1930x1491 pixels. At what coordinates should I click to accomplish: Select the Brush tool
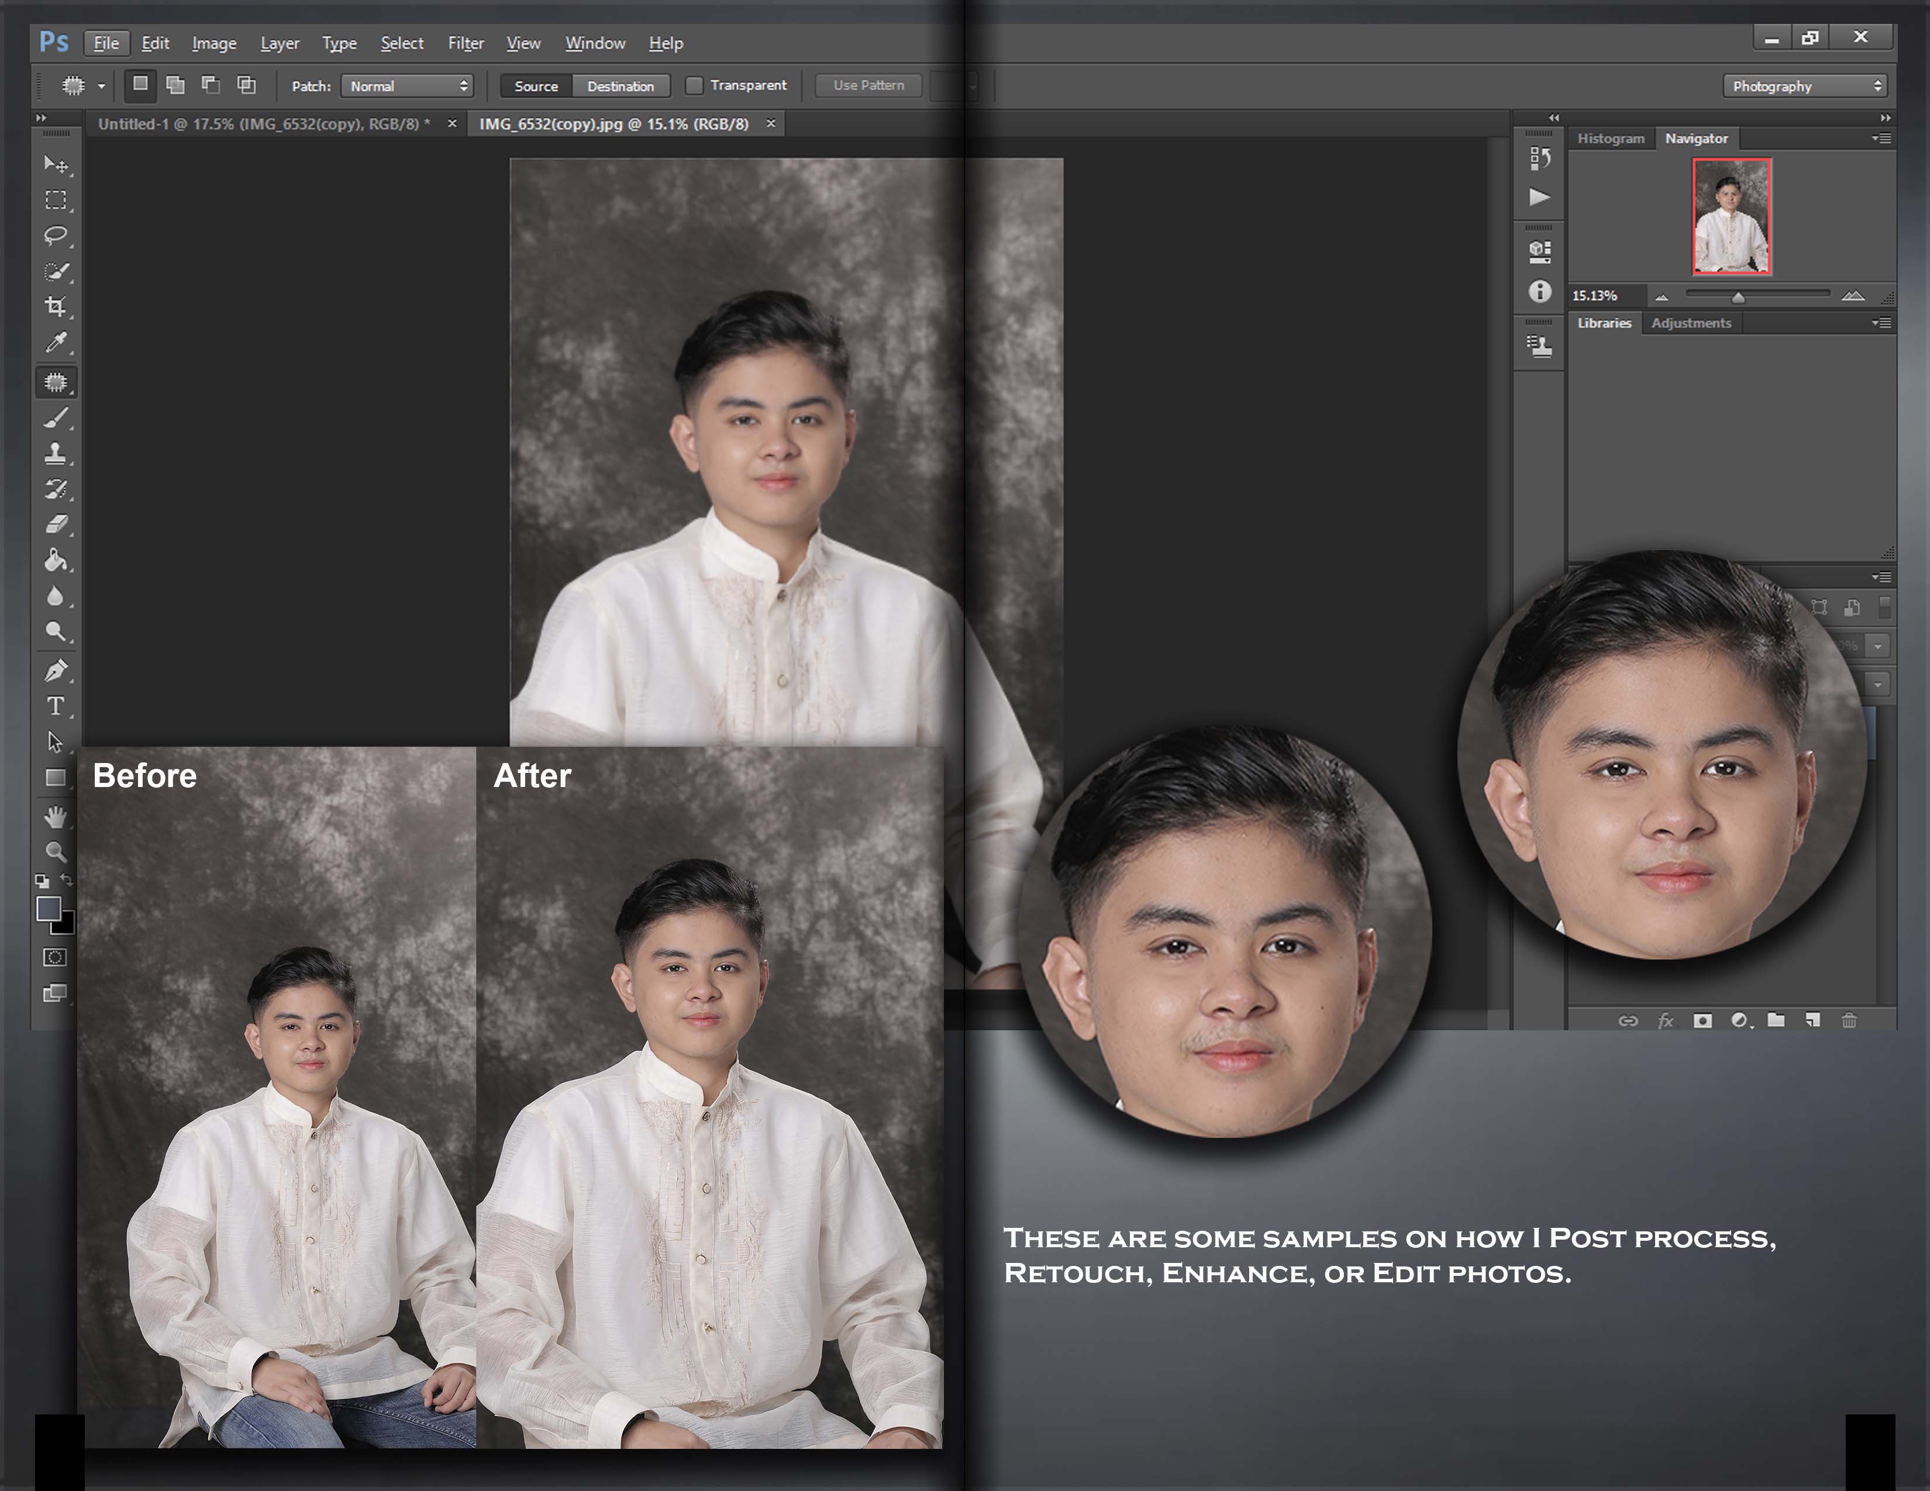click(56, 418)
